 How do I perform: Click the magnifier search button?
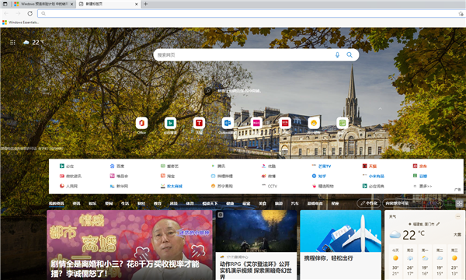[349, 55]
